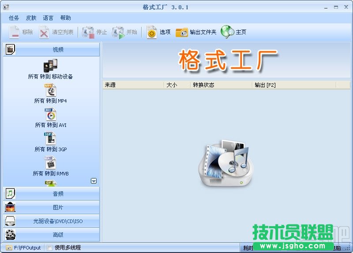
Task: Sort list by 来源 column header
Action: [x=132, y=85]
